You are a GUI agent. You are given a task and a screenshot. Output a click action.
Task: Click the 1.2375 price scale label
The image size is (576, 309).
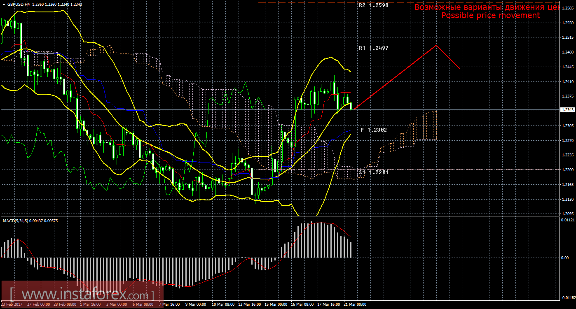568,97
